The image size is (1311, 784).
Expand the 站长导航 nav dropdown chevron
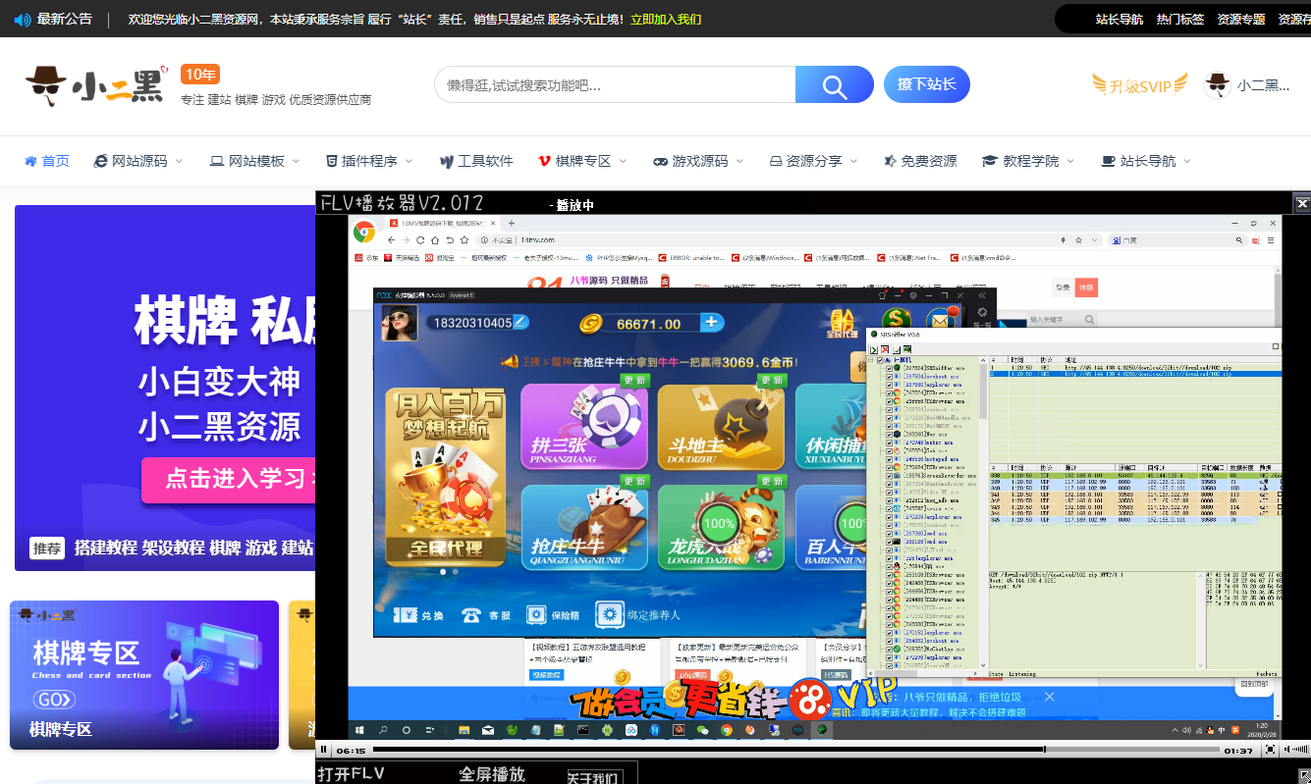pos(1187,161)
